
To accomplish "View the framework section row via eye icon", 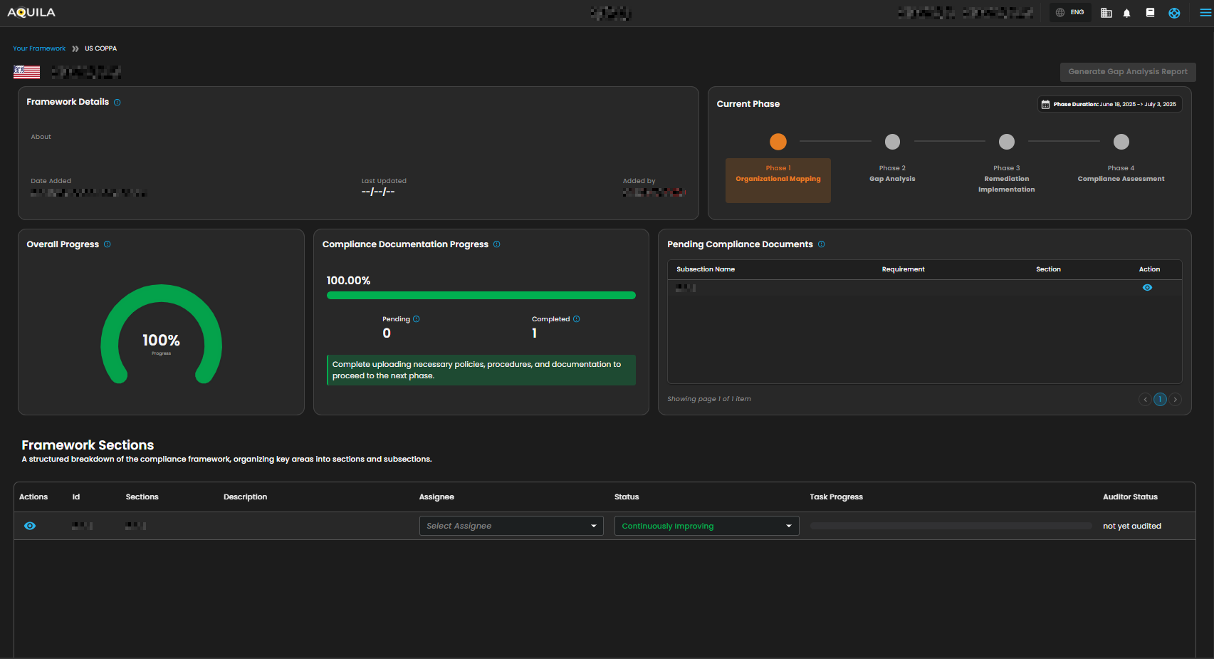I will (30, 526).
